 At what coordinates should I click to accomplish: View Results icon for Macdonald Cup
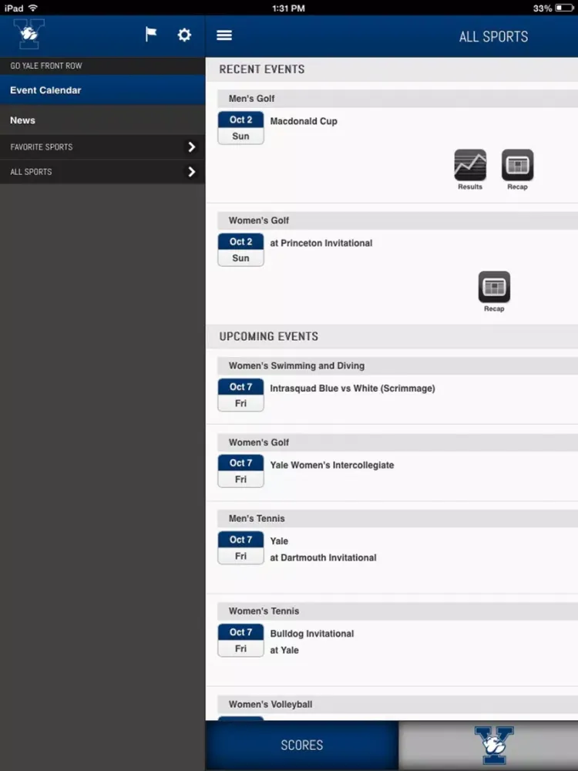470,170
